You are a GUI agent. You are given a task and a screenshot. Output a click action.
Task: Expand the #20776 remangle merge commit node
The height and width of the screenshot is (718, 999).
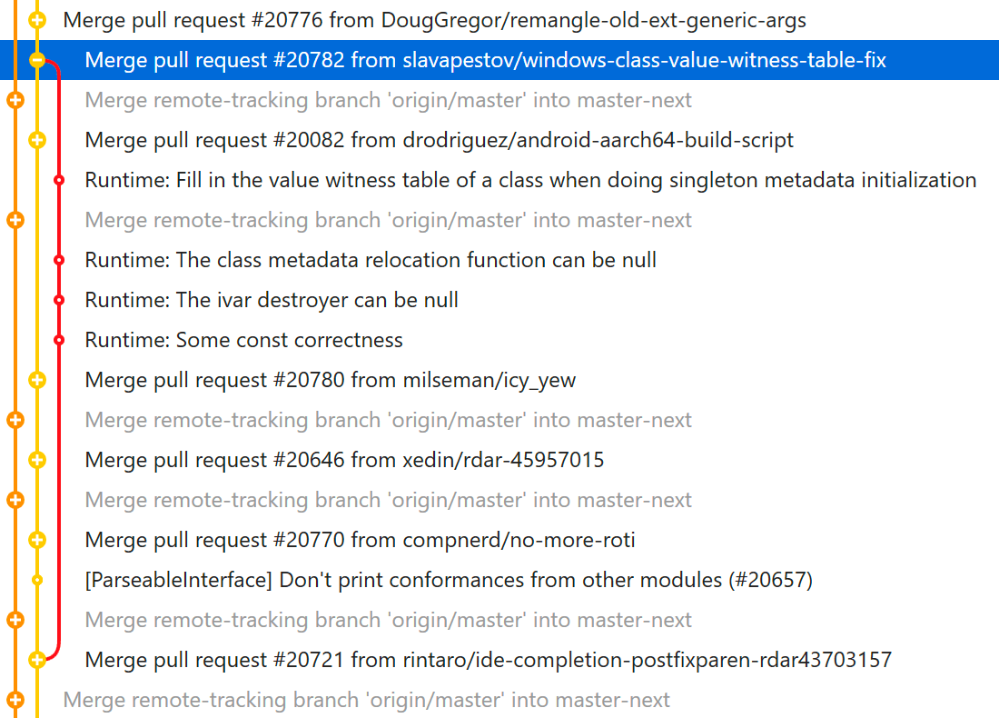click(x=37, y=20)
